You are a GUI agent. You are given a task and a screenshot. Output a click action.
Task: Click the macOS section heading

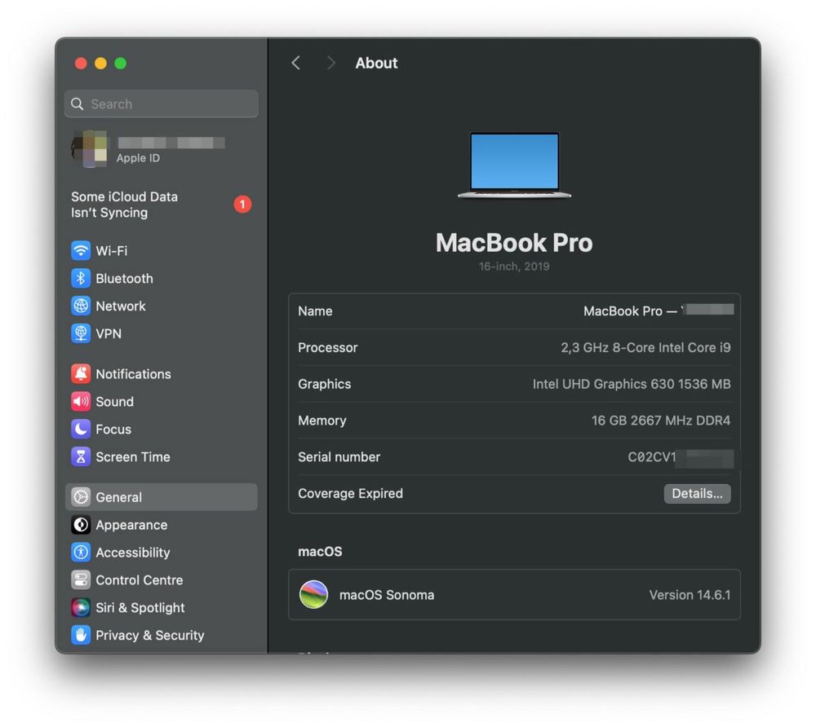320,551
